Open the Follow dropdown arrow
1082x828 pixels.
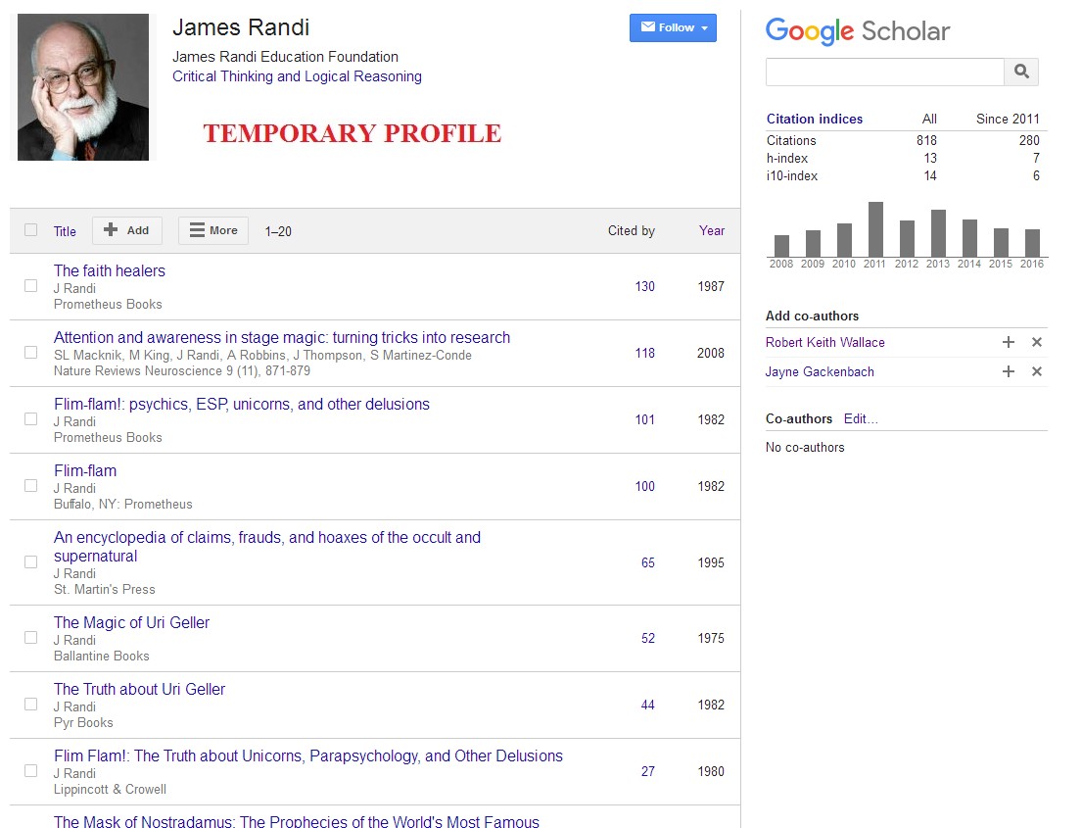[x=705, y=28]
